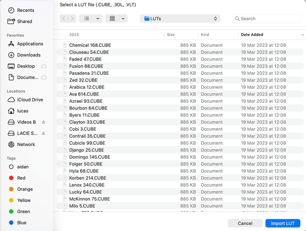Select Clayton 33.CUBE file

click(180, 122)
